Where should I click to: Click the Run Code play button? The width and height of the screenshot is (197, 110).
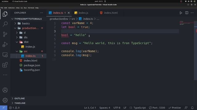(x=181, y=13)
